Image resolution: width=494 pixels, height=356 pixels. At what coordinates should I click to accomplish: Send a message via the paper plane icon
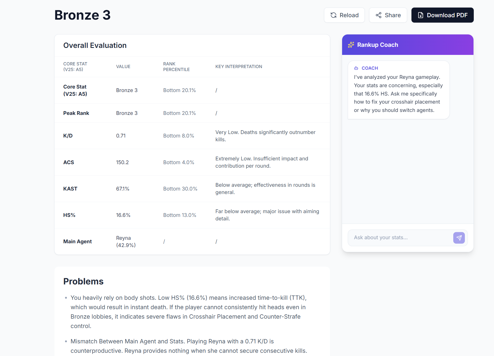(459, 238)
